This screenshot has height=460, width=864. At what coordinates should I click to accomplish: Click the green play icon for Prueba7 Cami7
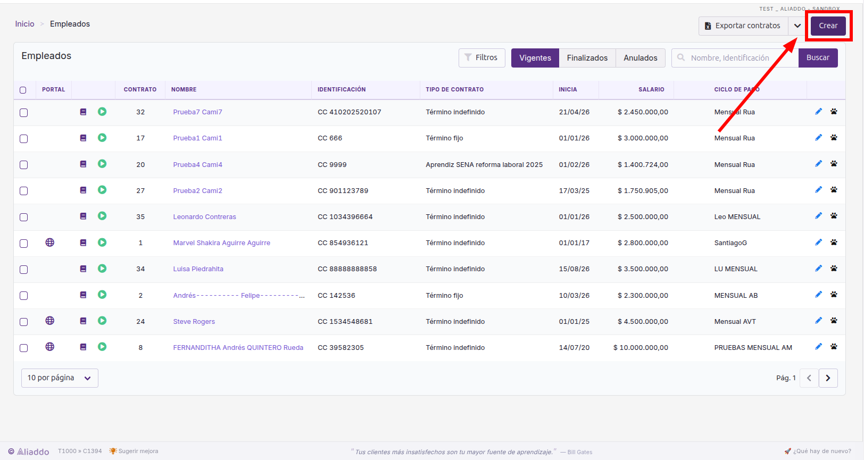click(102, 112)
